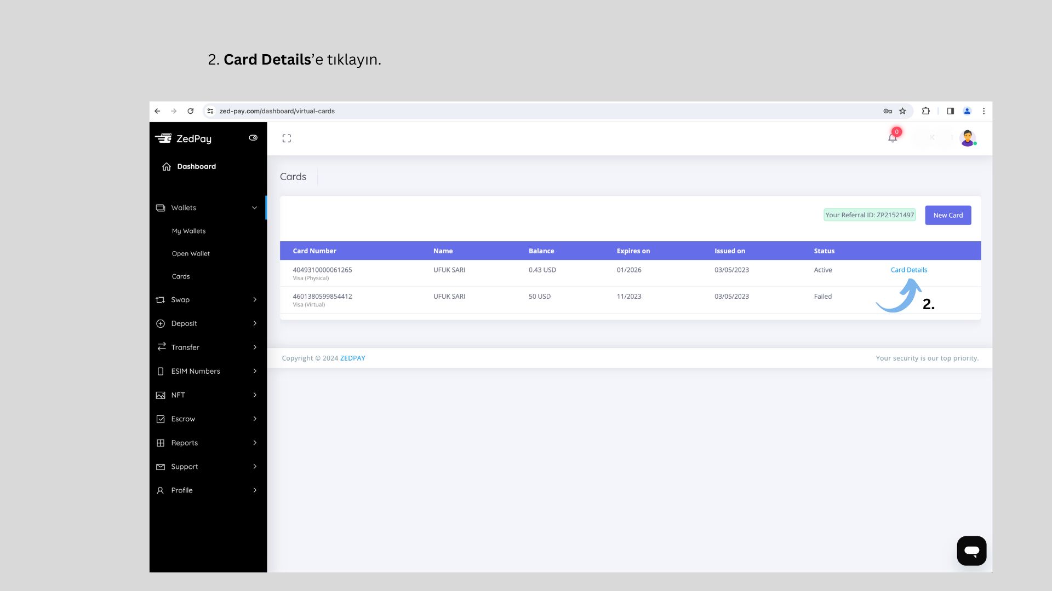
Task: Expand the Support menu chevron
Action: (x=255, y=466)
